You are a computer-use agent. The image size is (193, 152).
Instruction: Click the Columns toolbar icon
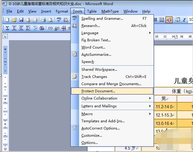155,20
